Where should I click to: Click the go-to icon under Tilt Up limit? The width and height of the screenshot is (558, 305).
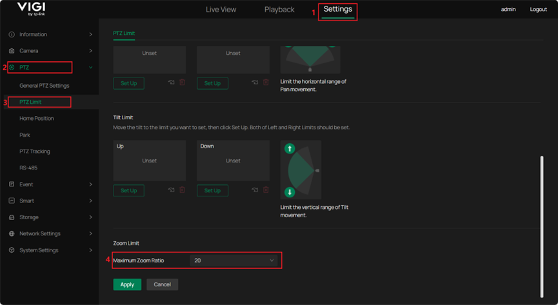(x=172, y=190)
